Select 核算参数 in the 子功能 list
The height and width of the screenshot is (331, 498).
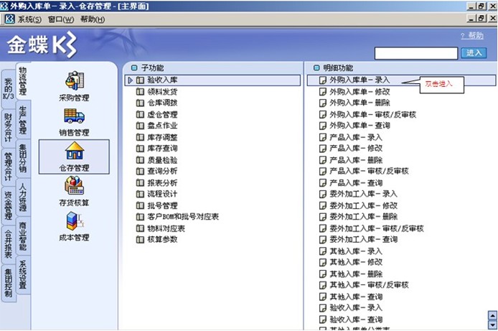(x=162, y=239)
